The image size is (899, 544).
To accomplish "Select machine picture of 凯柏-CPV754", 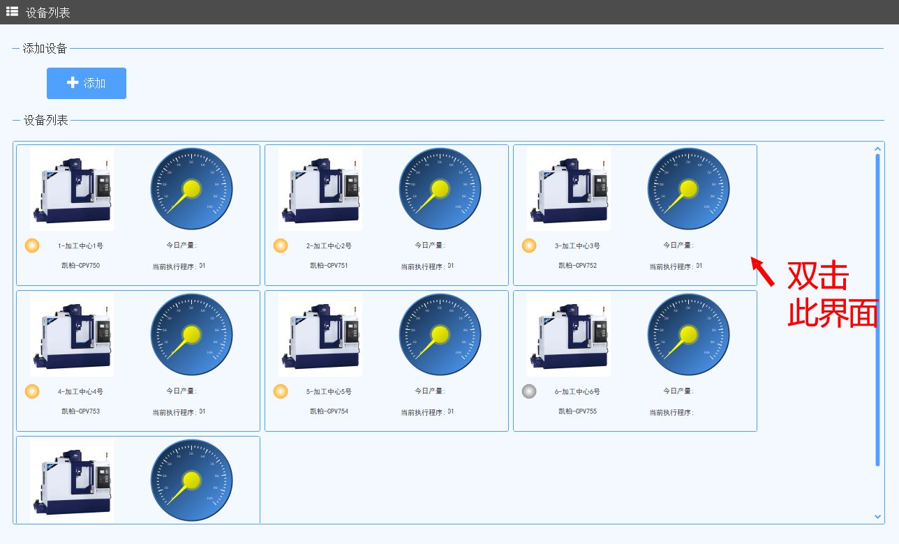I will 320,335.
